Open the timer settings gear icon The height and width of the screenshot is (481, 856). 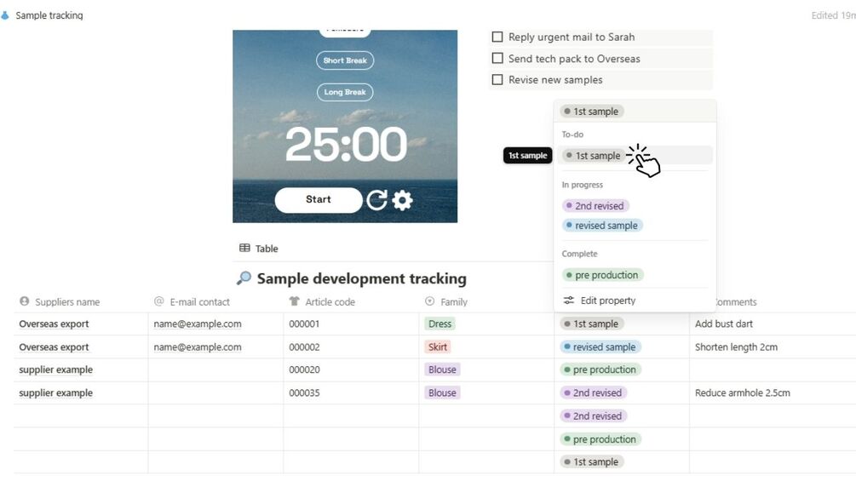click(403, 200)
